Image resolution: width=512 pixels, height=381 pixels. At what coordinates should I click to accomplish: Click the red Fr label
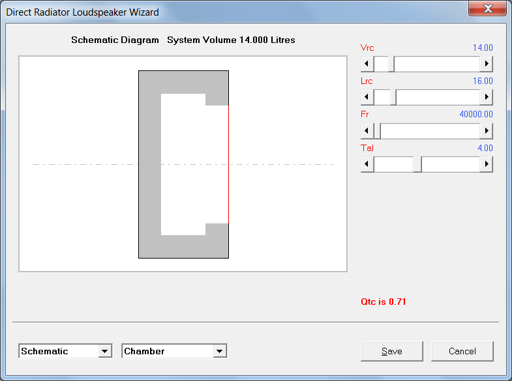[365, 115]
